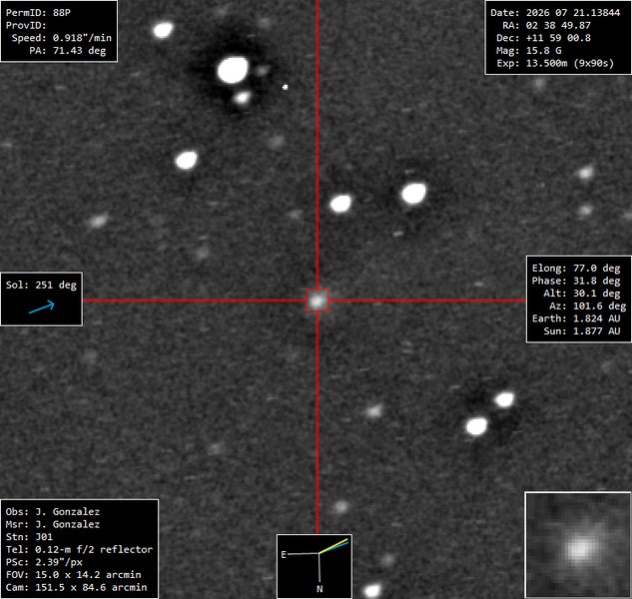
Task: Click the Exp: 13.500m (9x90s) line
Action: (555, 63)
